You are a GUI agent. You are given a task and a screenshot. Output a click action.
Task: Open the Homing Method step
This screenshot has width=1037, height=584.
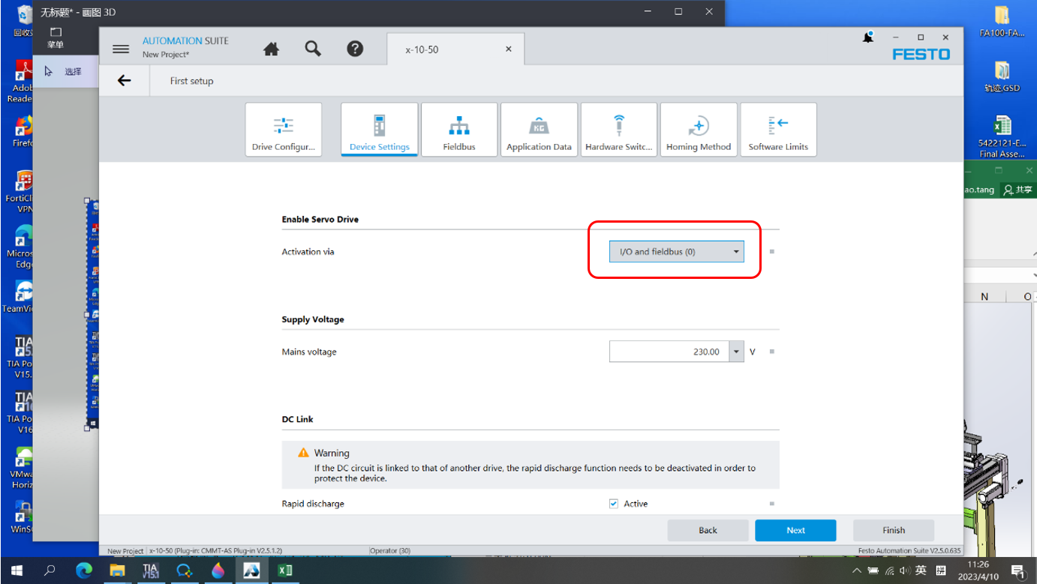tap(698, 130)
